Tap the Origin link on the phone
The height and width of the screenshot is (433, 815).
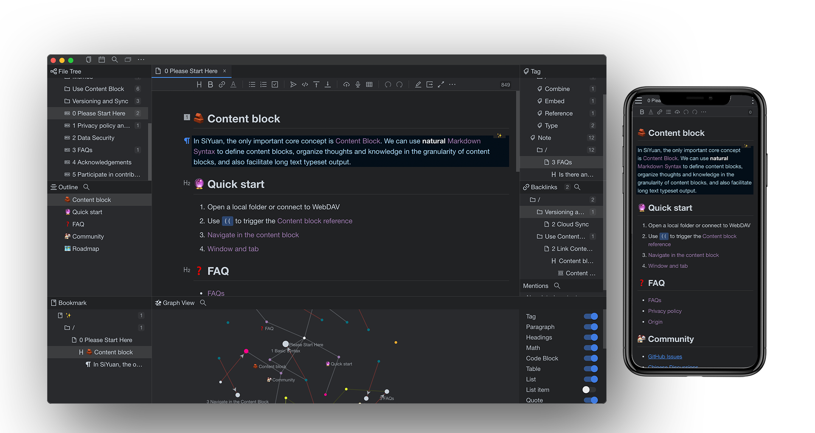(655, 322)
